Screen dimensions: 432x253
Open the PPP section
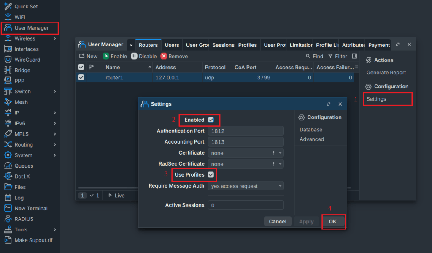(x=19, y=81)
